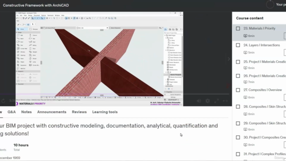Collapse the Viewpoint section in the toolbox

point(17,72)
